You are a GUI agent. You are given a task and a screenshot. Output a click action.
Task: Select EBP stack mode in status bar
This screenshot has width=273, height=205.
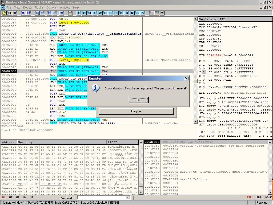[x=259, y=197]
